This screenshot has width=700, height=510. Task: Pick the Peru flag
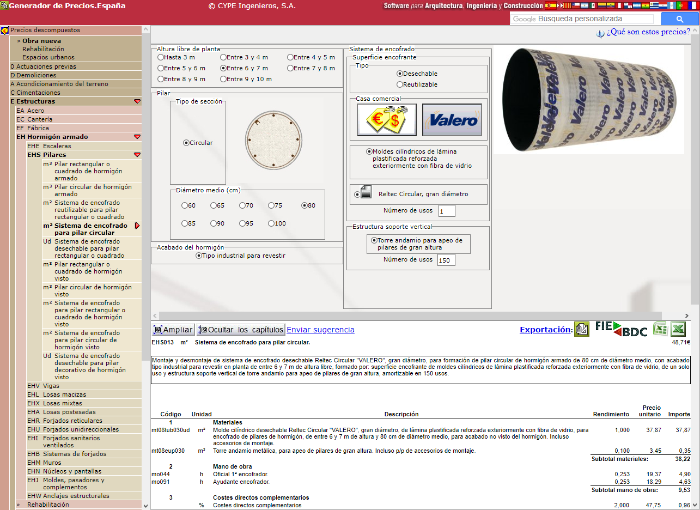click(x=619, y=5)
